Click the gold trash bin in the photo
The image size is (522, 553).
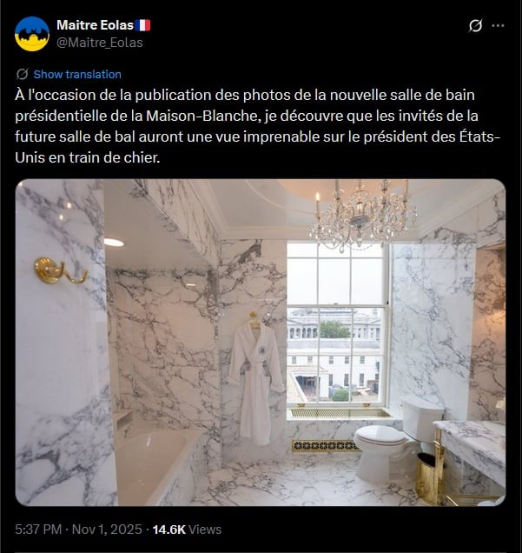coord(428,478)
